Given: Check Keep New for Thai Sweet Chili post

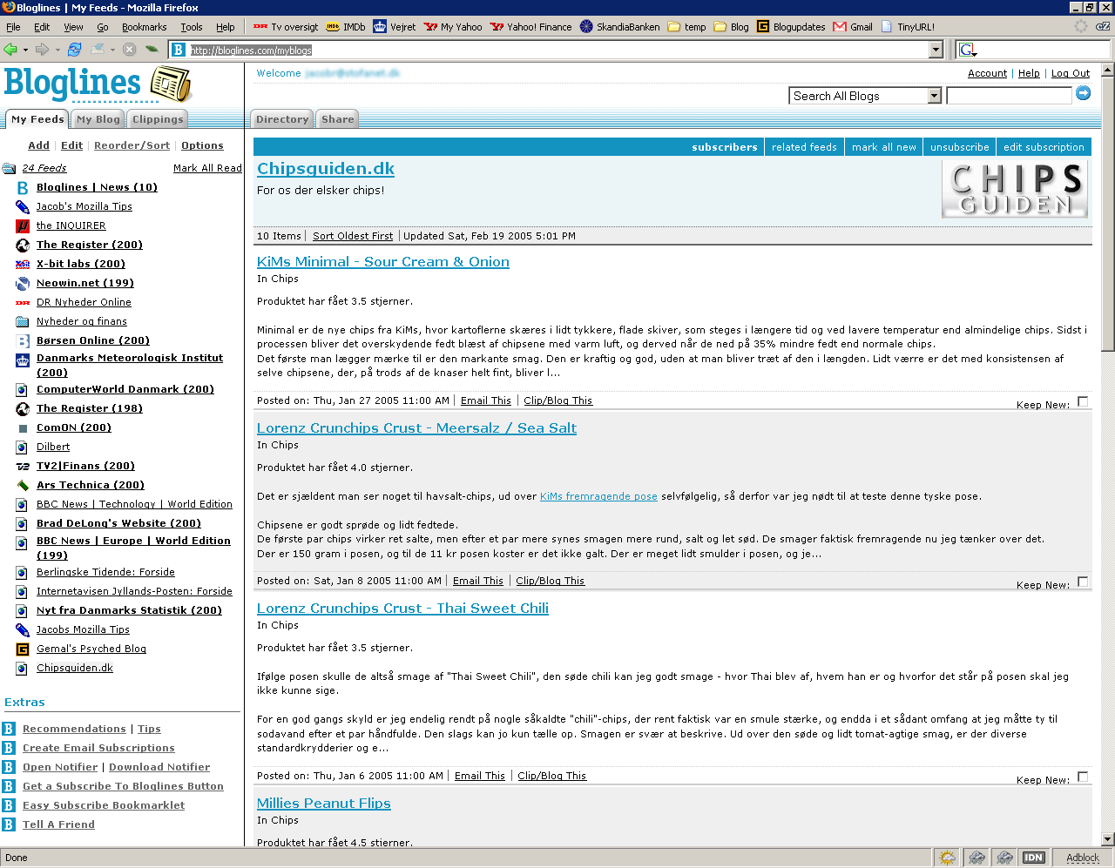Looking at the screenshot, I should click(x=1083, y=777).
